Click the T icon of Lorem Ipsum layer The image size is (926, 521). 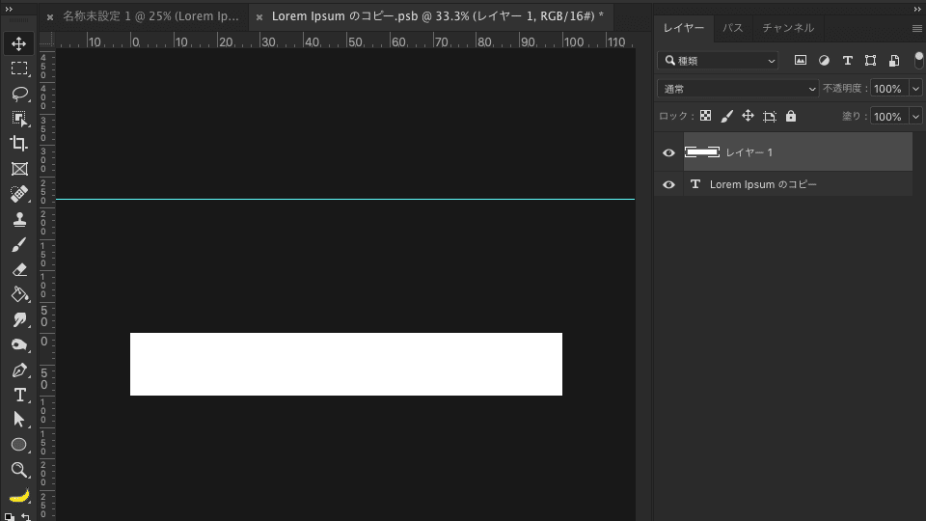695,184
